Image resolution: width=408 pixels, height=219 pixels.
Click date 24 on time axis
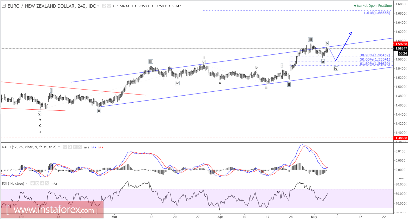click(x=291, y=217)
